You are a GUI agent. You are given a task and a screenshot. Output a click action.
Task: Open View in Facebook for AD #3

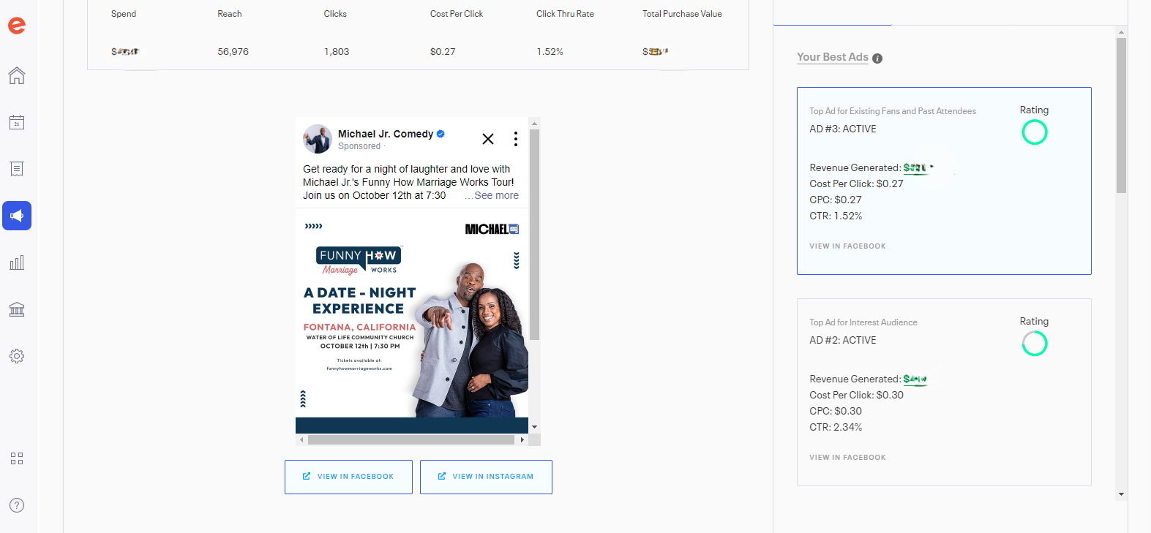pos(847,246)
